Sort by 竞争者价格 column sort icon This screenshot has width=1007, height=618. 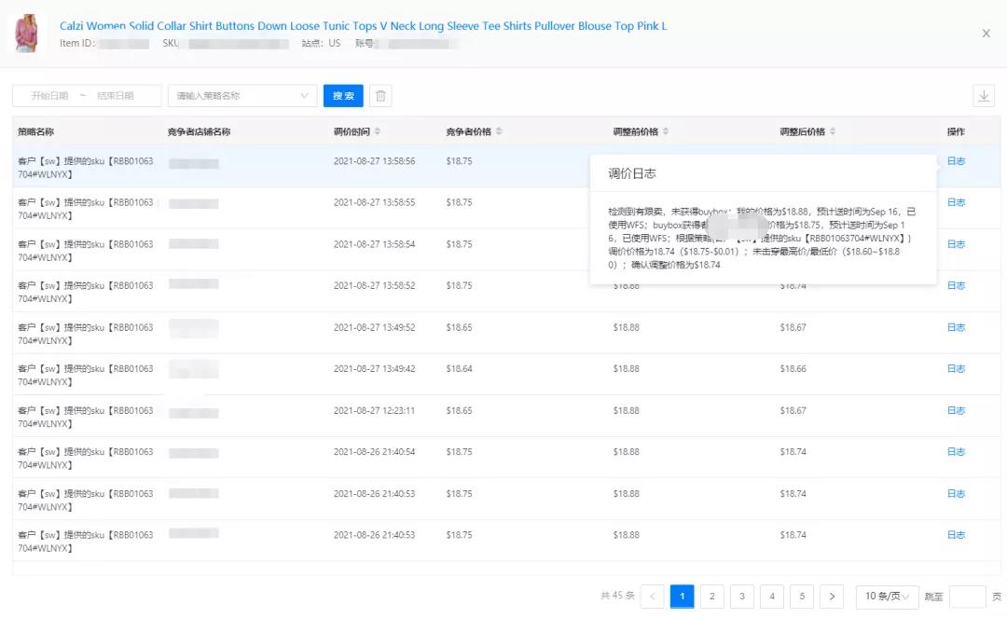click(499, 131)
